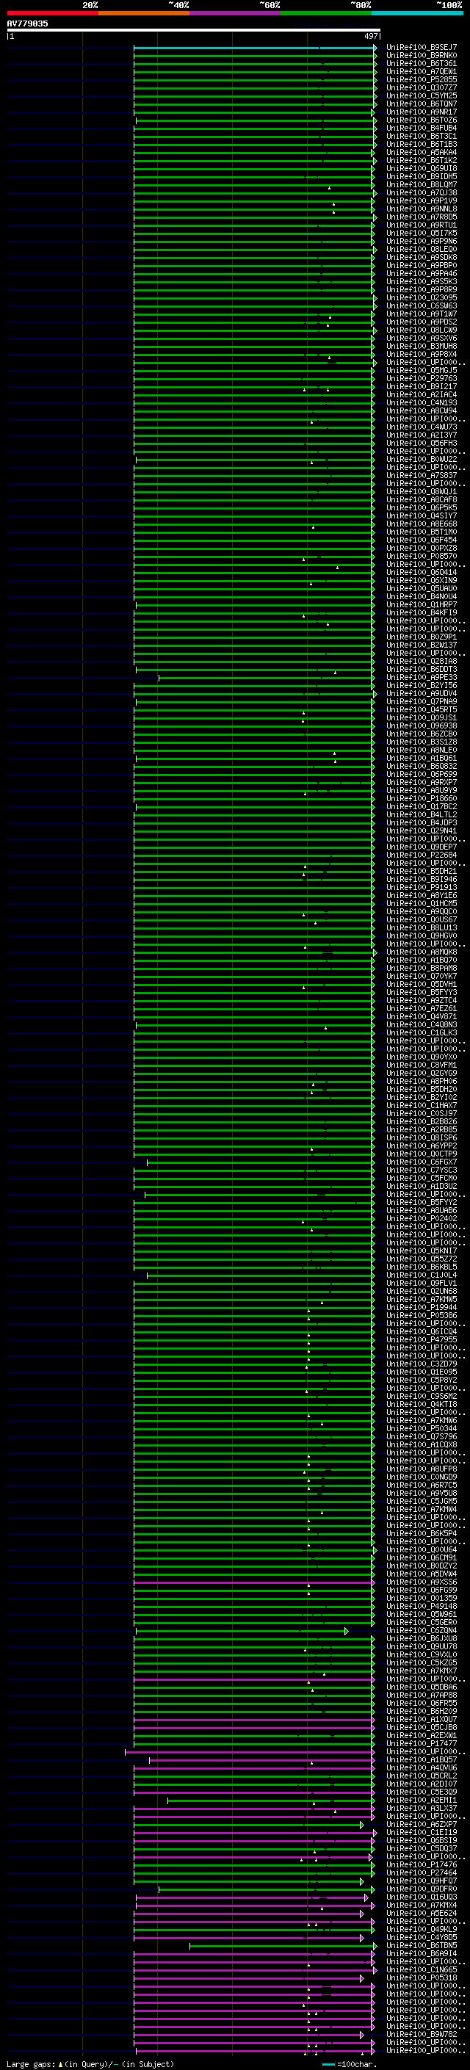This screenshot has width=470, height=2070.
Task: Select the UniRef100_C3ZD79 label
Action: (422, 1364)
